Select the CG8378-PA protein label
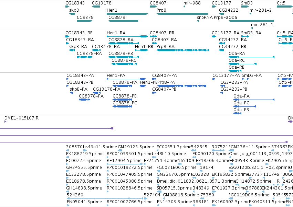The width and height of the screenshot is (293, 207). tap(91, 96)
